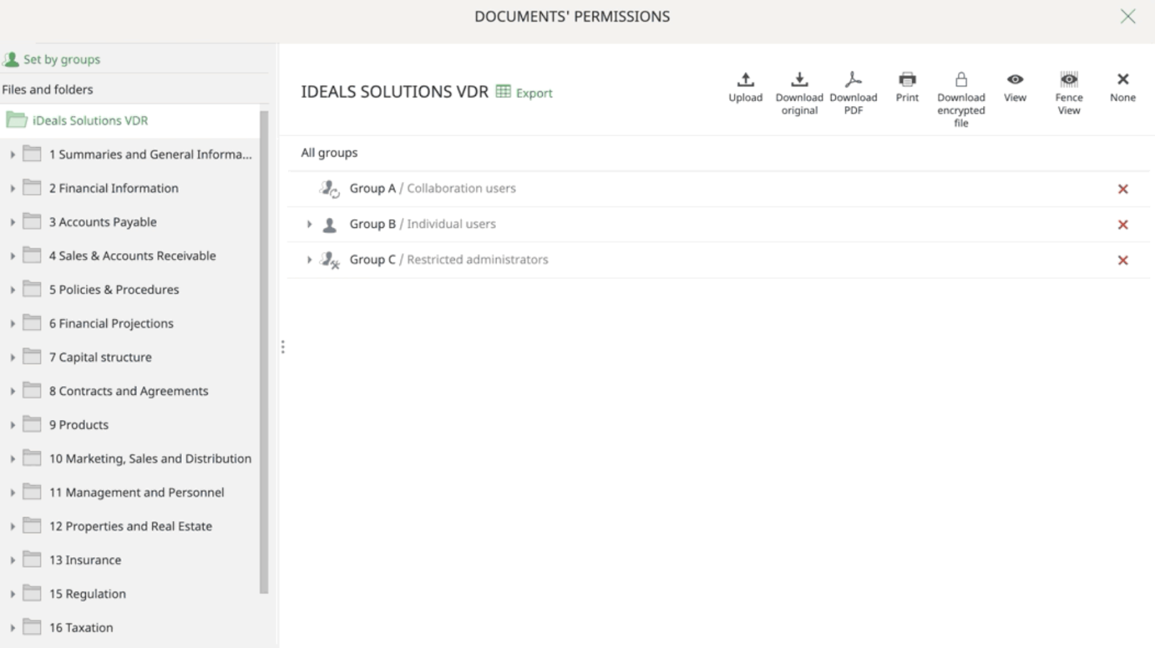Image resolution: width=1155 pixels, height=648 pixels.
Task: Click the iDeals Solutions VDR root folder icon
Action: (x=17, y=120)
